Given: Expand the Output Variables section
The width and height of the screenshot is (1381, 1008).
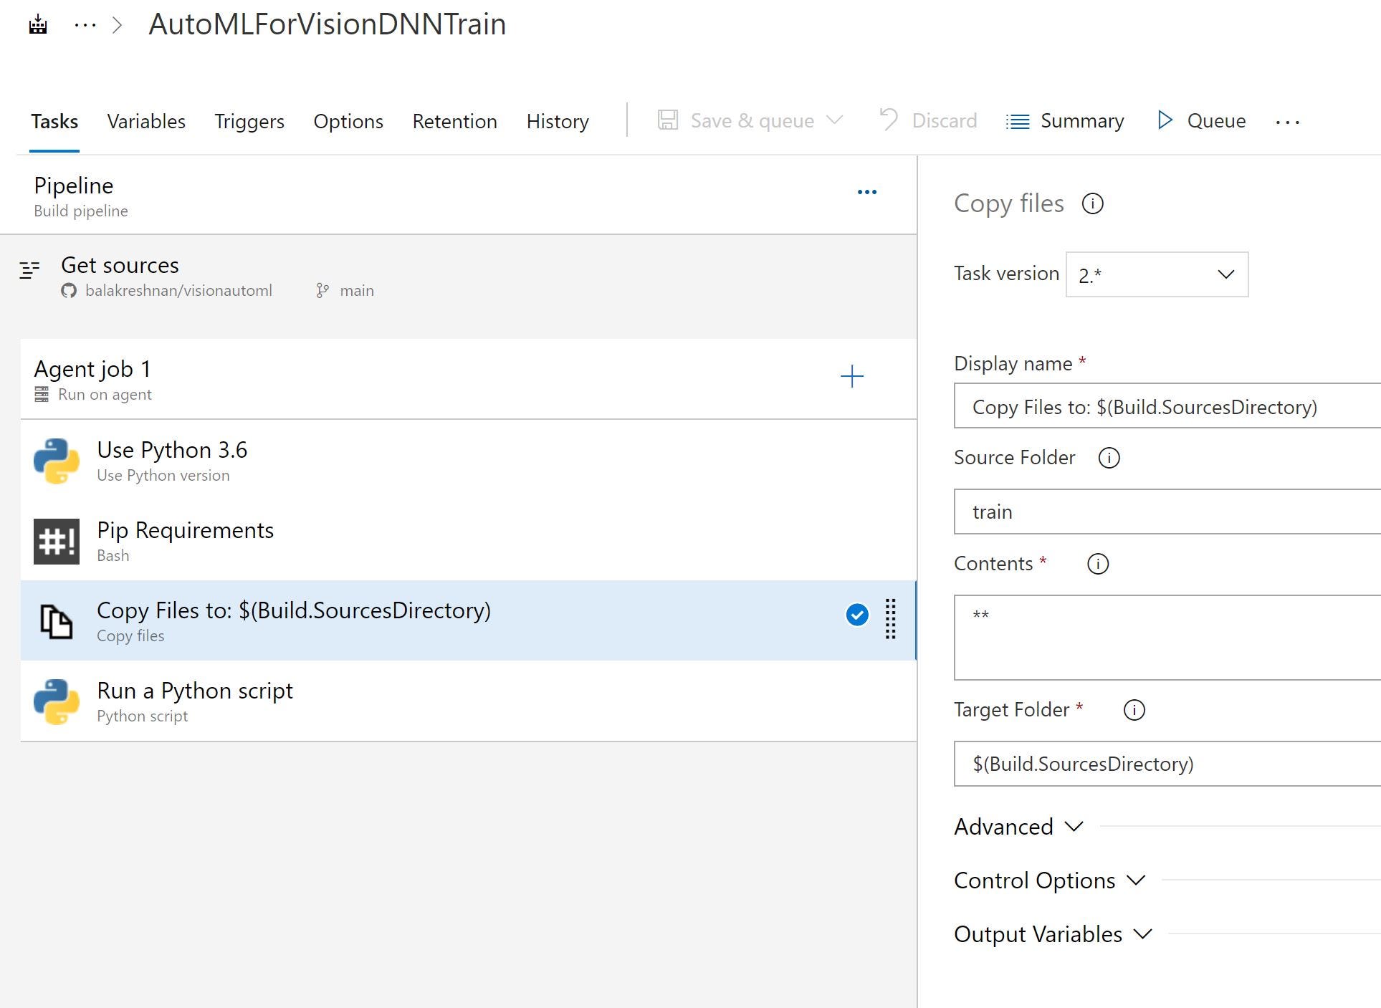Looking at the screenshot, I should click(1052, 934).
